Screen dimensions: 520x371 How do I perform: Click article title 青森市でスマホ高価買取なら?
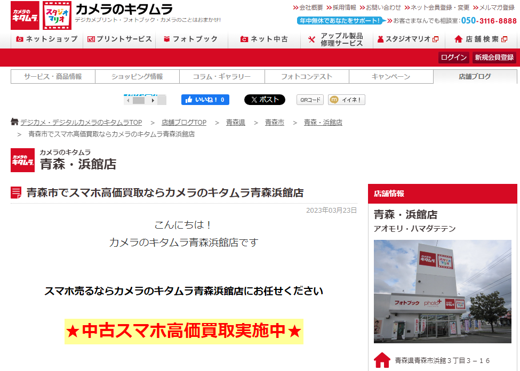pyautogui.click(x=165, y=192)
